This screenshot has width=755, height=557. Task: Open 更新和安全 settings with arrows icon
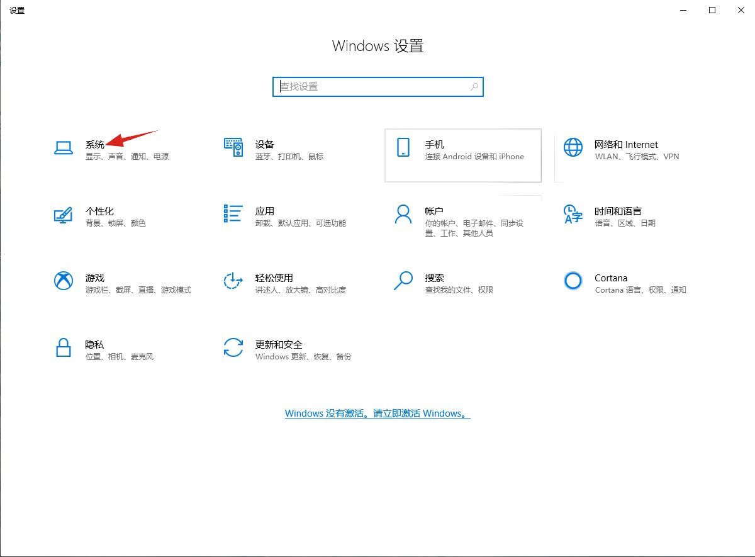tap(277, 350)
